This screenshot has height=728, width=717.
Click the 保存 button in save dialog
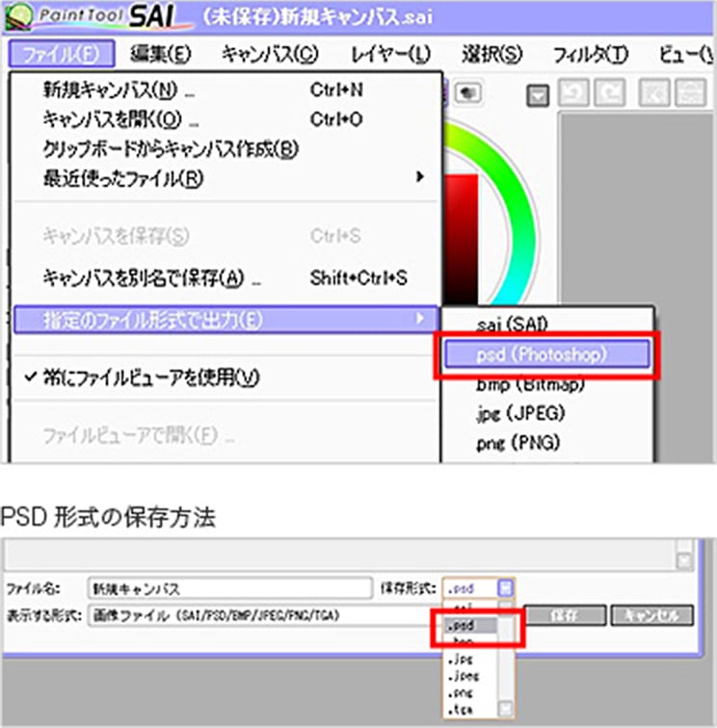pos(565,615)
